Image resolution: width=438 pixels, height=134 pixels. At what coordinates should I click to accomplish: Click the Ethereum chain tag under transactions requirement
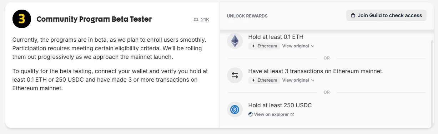(264, 80)
